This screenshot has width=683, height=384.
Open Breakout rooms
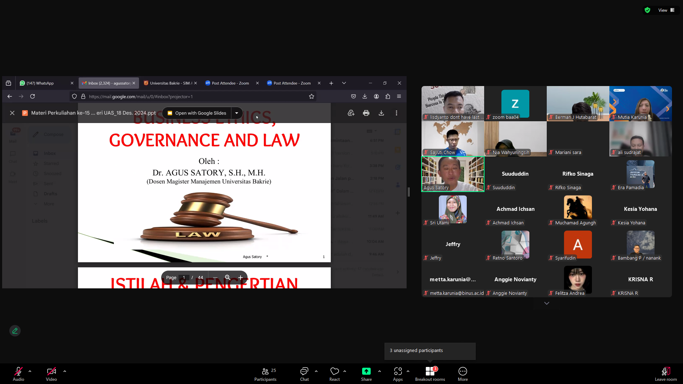(430, 374)
